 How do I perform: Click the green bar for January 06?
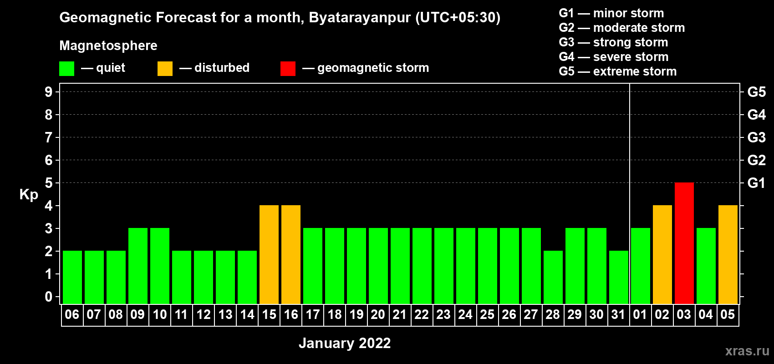(72, 277)
